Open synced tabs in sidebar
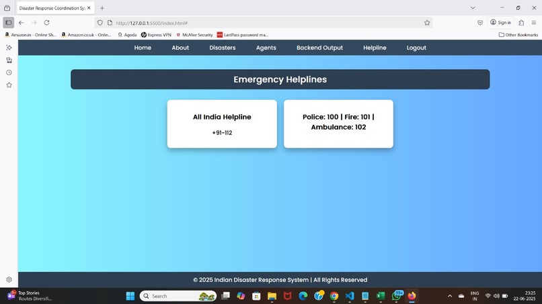 [x=9, y=60]
